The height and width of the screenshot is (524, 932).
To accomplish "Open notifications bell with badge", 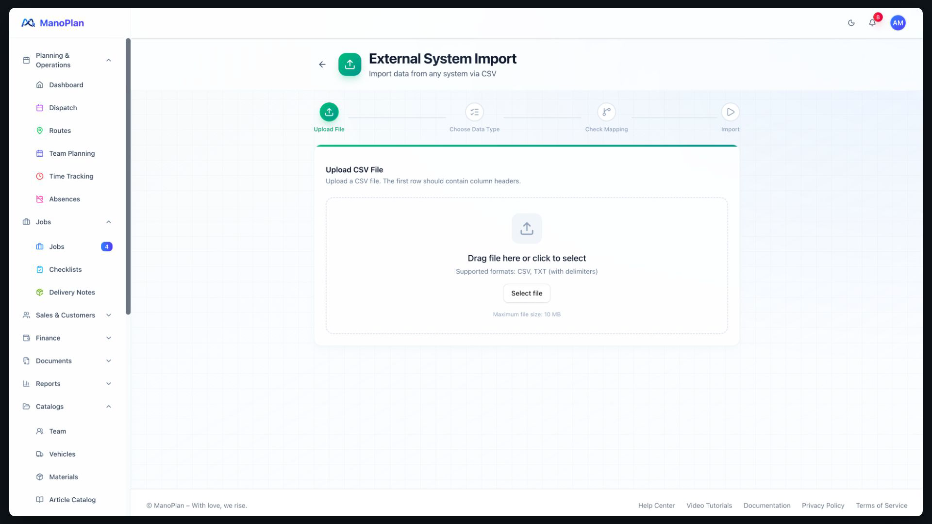I will click(872, 22).
